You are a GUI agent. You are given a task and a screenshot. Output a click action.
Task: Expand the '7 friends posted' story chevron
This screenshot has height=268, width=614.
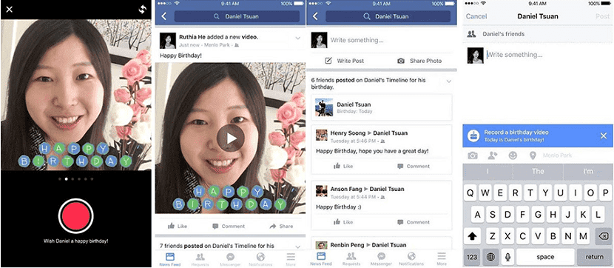(x=298, y=247)
